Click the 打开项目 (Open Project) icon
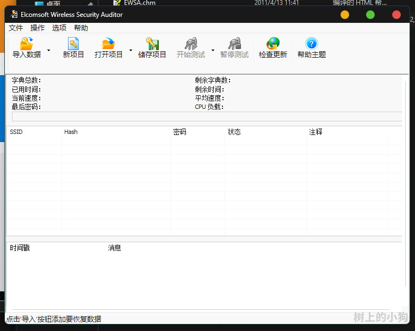 (x=108, y=45)
